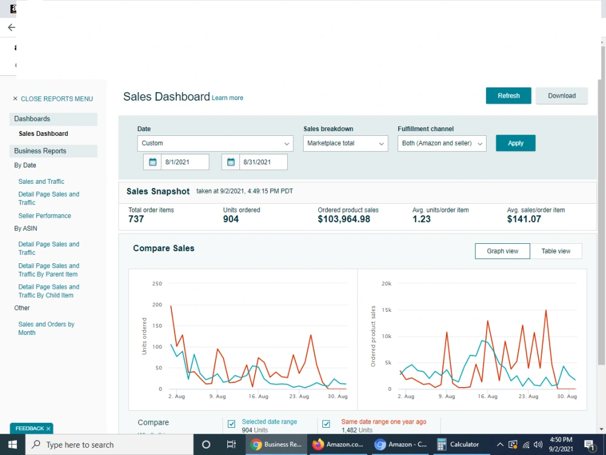This screenshot has width=606, height=455.
Task: Click the Avg. sales/order item value $141.07
Action: click(x=524, y=220)
